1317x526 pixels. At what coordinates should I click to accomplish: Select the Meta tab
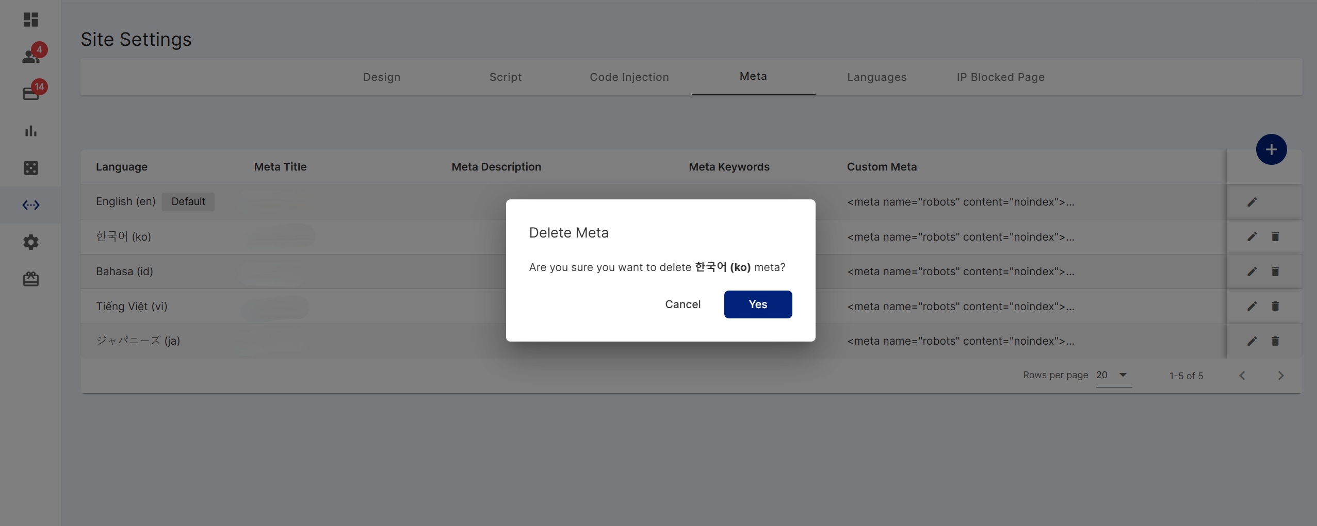(x=753, y=76)
